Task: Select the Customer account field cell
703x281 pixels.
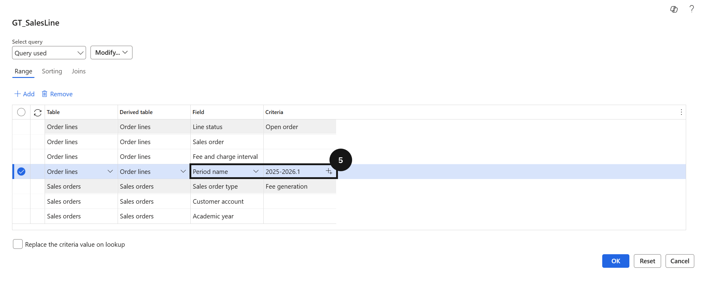Action: tap(227, 201)
